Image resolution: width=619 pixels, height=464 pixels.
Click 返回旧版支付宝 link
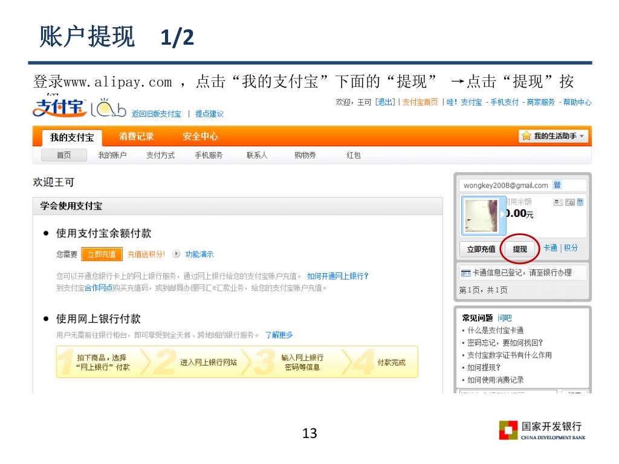pos(157,114)
